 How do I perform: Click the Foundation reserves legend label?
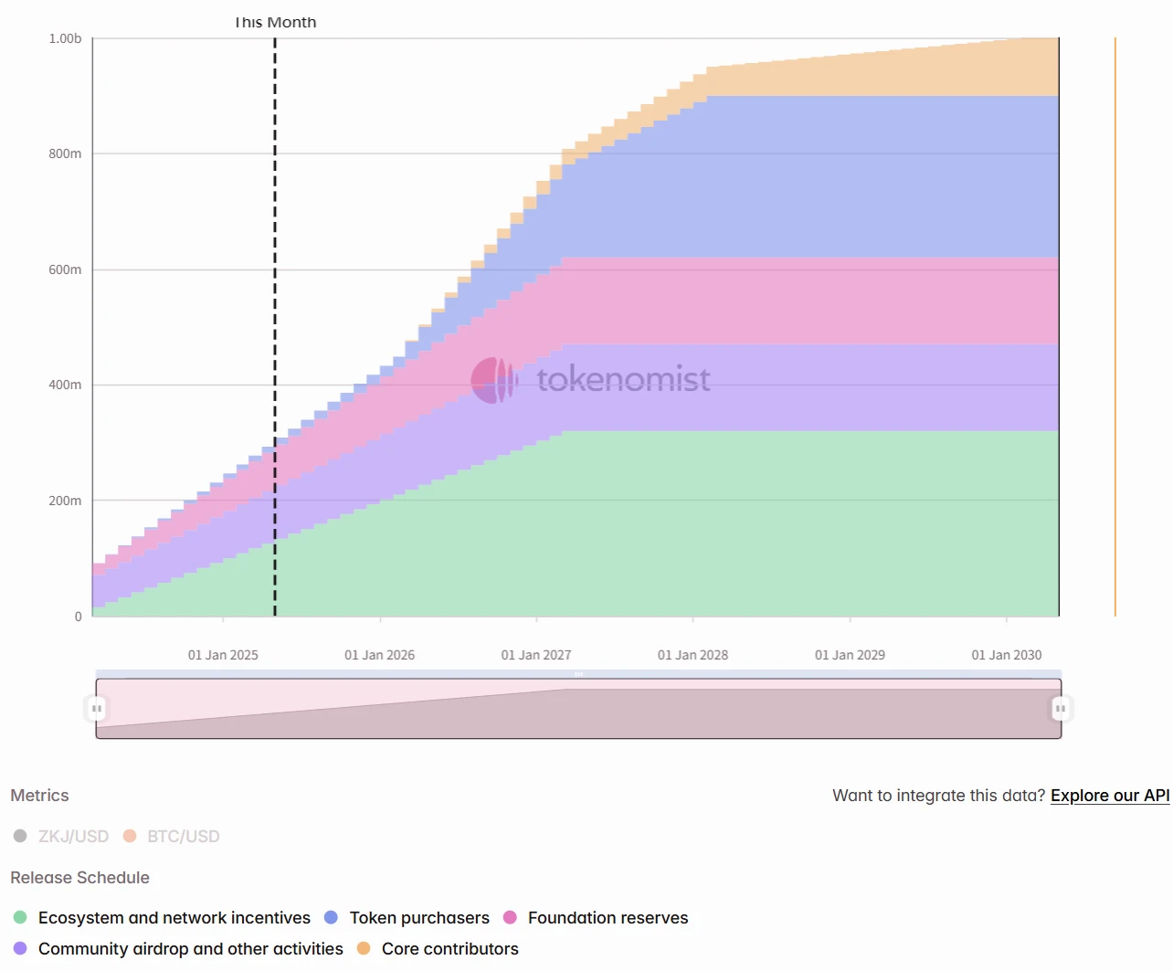click(x=608, y=917)
